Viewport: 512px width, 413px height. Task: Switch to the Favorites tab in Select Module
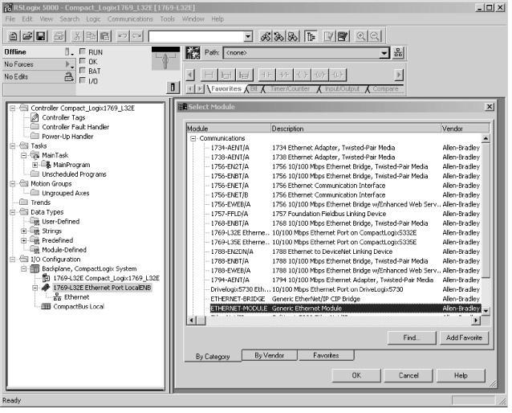326,355
